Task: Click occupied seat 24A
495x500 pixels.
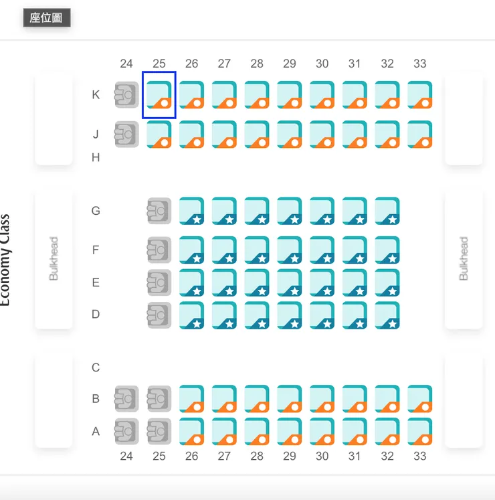Action: (126, 432)
